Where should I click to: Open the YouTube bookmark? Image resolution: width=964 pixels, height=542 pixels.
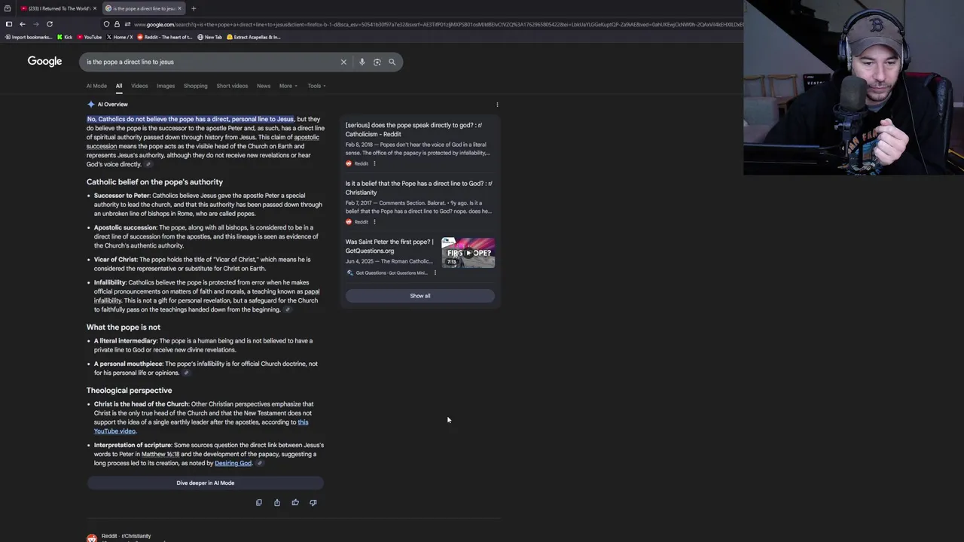pos(90,37)
